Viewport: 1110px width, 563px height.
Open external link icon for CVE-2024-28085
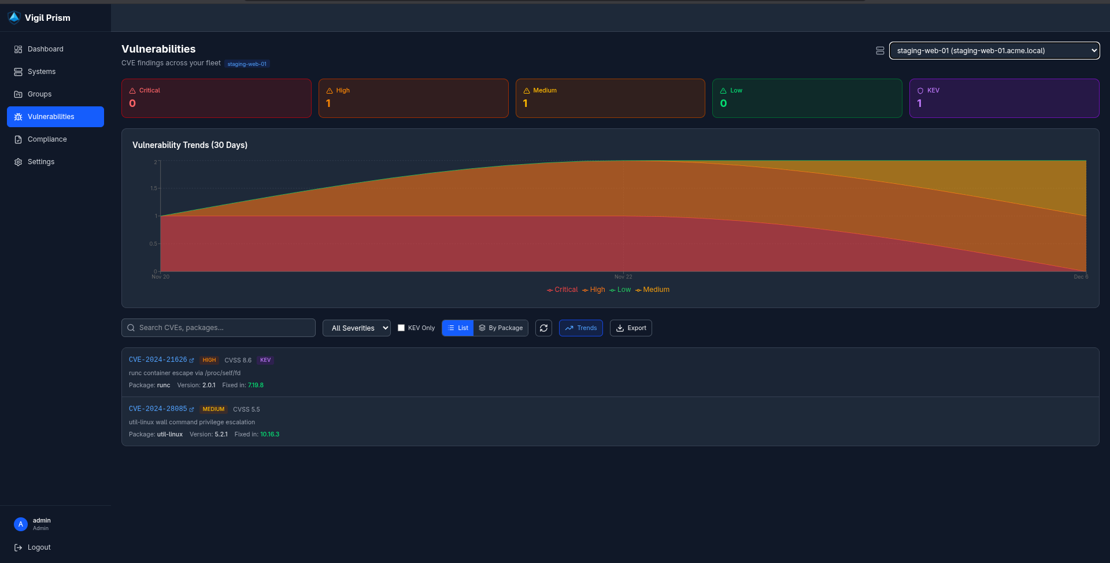click(192, 410)
